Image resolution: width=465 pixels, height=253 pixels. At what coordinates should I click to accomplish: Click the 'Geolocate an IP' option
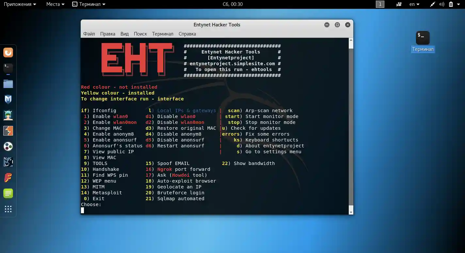[x=179, y=187]
